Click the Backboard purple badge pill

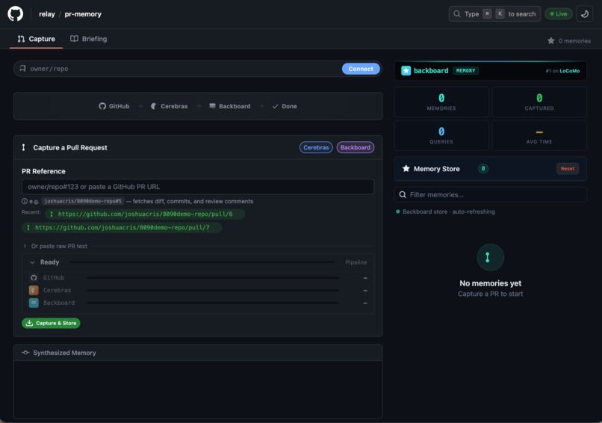point(355,147)
